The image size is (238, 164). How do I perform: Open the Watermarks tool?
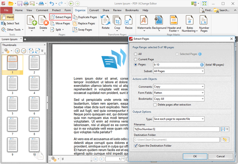144,23
